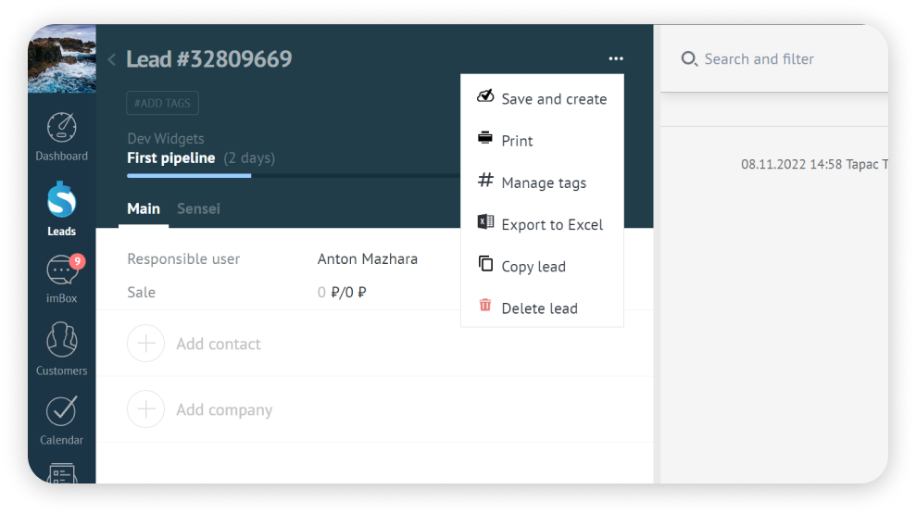Click the pipeline stage progress bar
This screenshot has height=515, width=916.
(294, 175)
